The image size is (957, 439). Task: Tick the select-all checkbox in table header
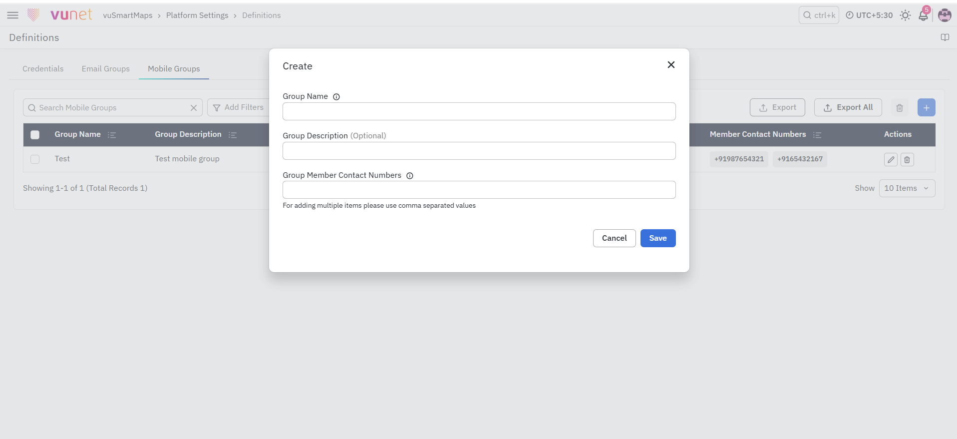click(35, 135)
